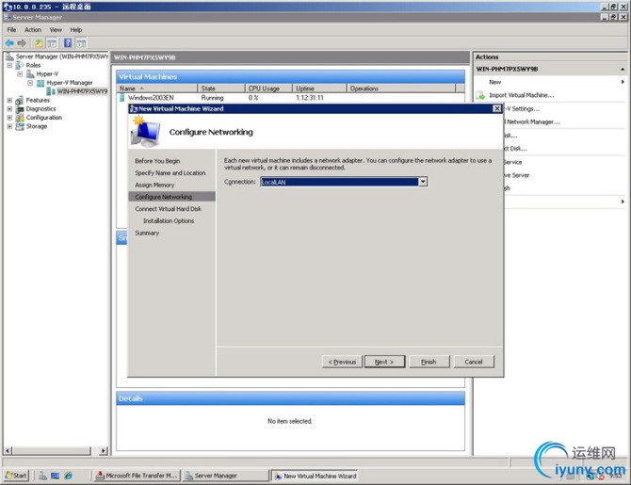
Task: Click the forward arrow in toolbar
Action: click(x=22, y=43)
